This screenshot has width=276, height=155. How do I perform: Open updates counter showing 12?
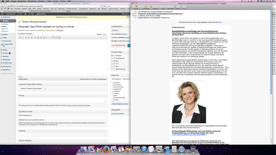pyautogui.click(x=20, y=14)
